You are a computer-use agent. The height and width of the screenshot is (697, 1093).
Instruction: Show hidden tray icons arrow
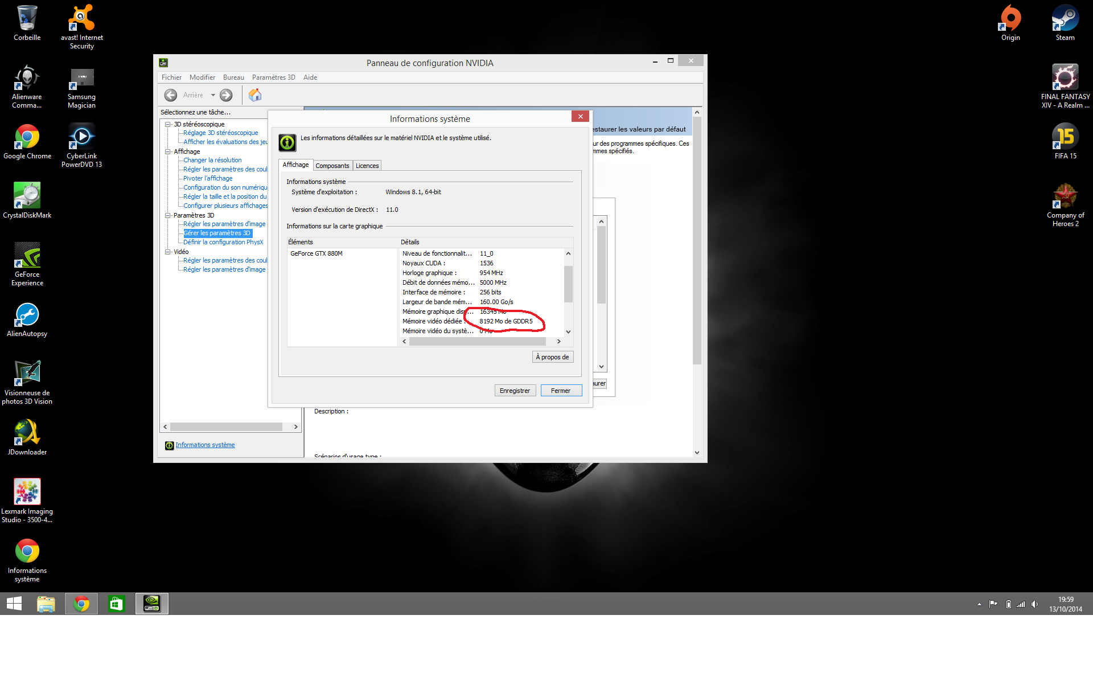click(x=979, y=604)
